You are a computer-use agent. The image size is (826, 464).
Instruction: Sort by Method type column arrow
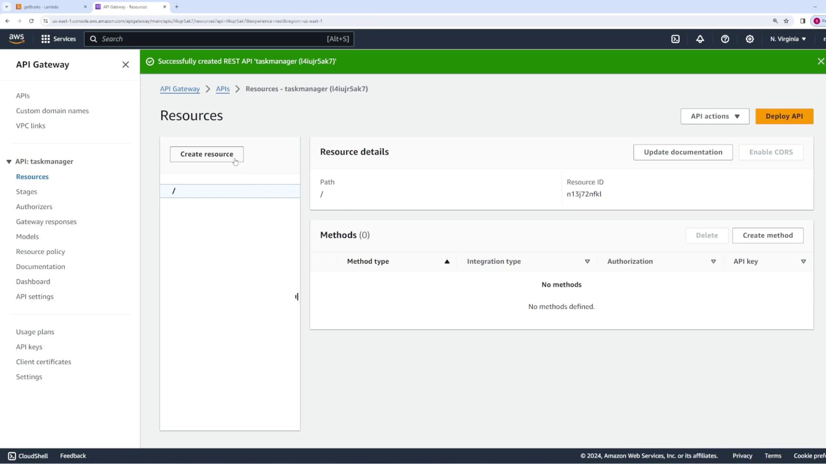tap(447, 261)
